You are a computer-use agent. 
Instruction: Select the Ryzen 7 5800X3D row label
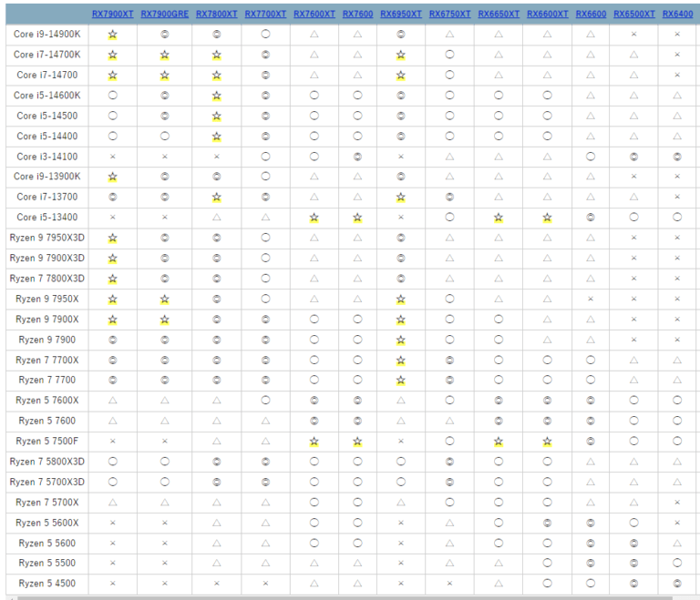pos(47,462)
